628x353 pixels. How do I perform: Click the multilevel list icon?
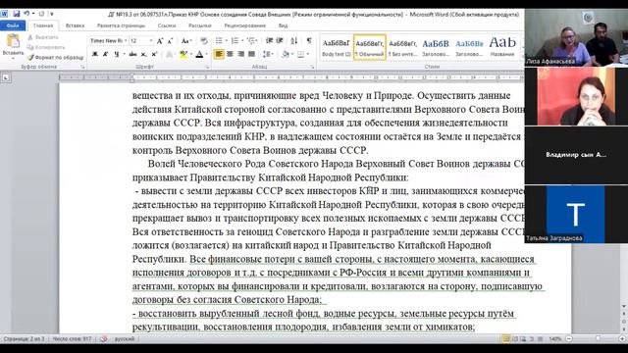(251, 41)
